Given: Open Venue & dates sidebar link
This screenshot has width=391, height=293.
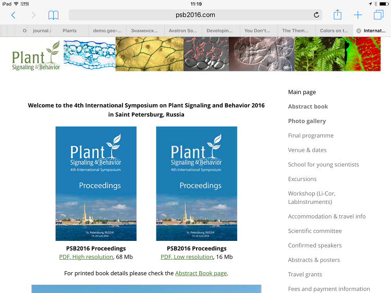Looking at the screenshot, I should pyautogui.click(x=307, y=150).
